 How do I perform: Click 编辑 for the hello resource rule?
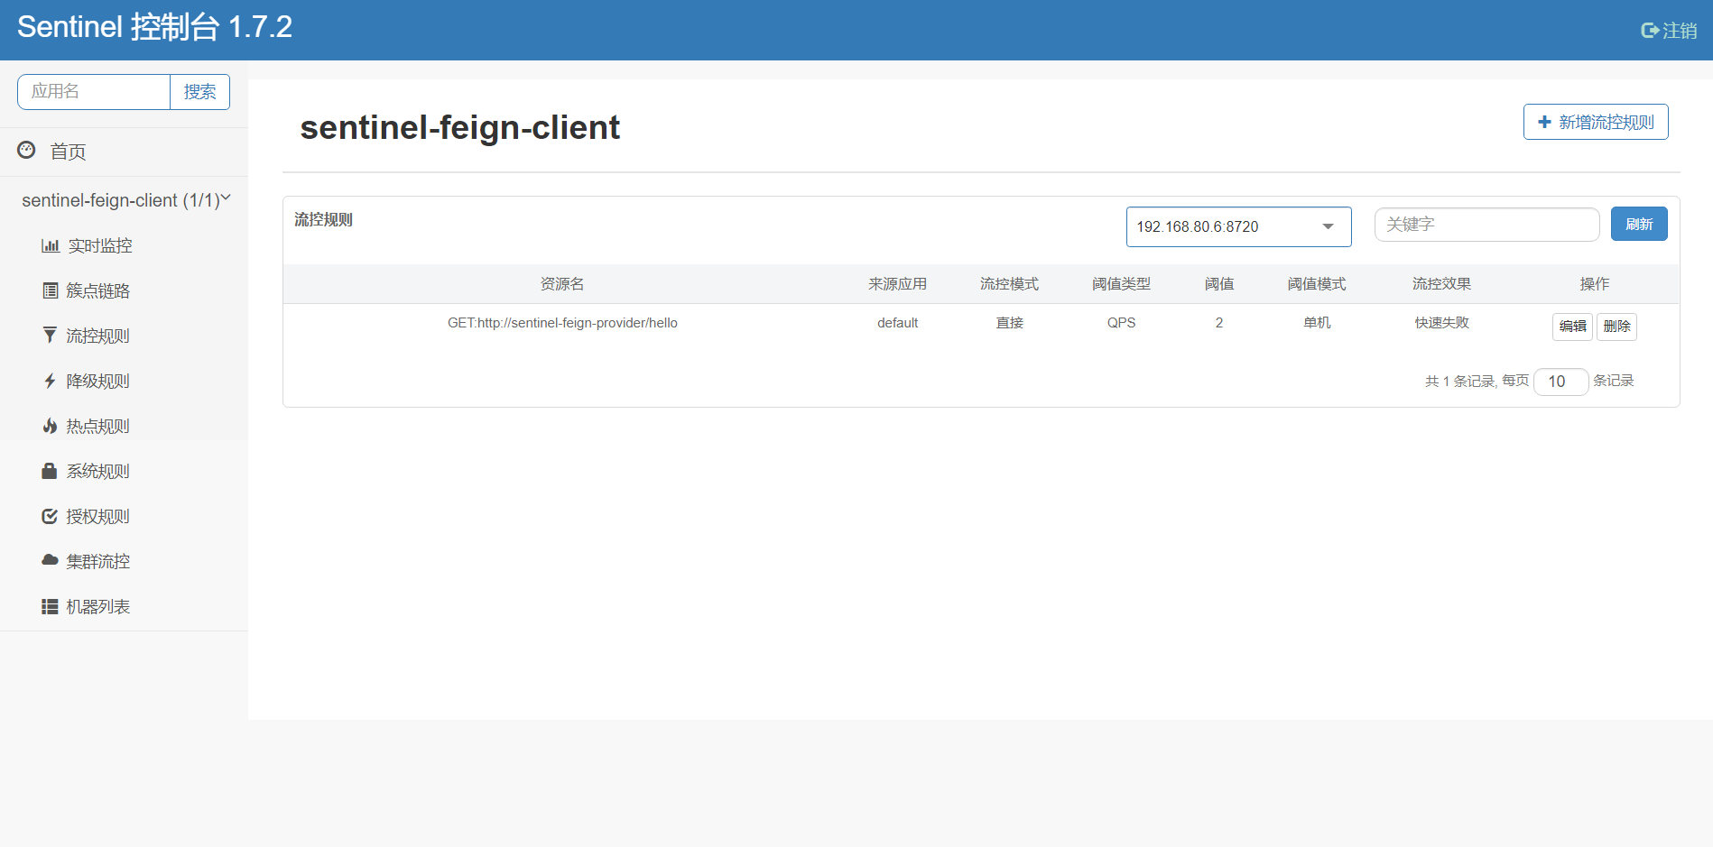point(1572,327)
